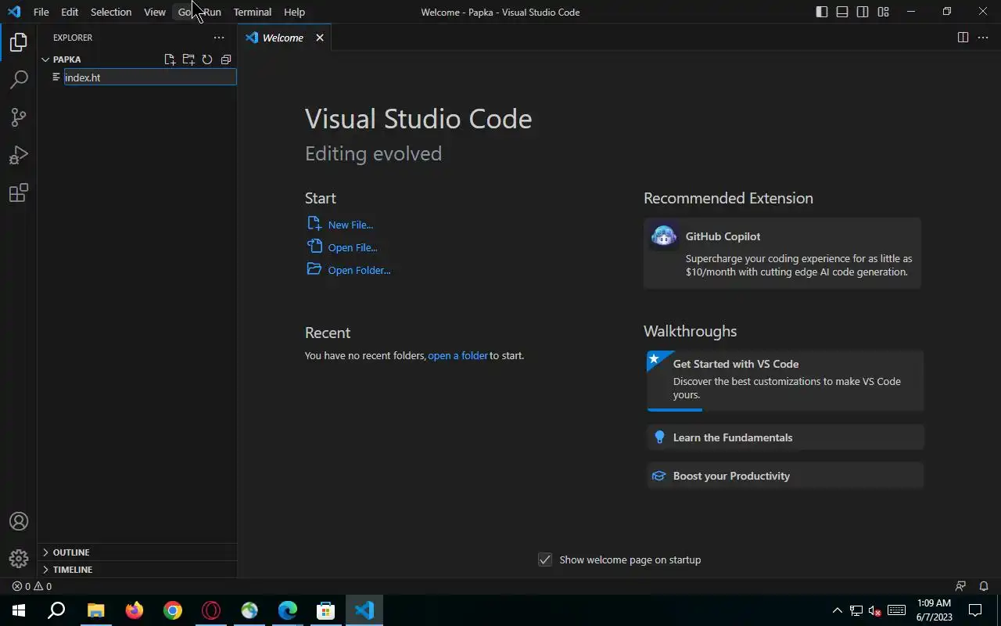Open Windows taskbar search
The image size is (1001, 626).
pyautogui.click(x=56, y=610)
